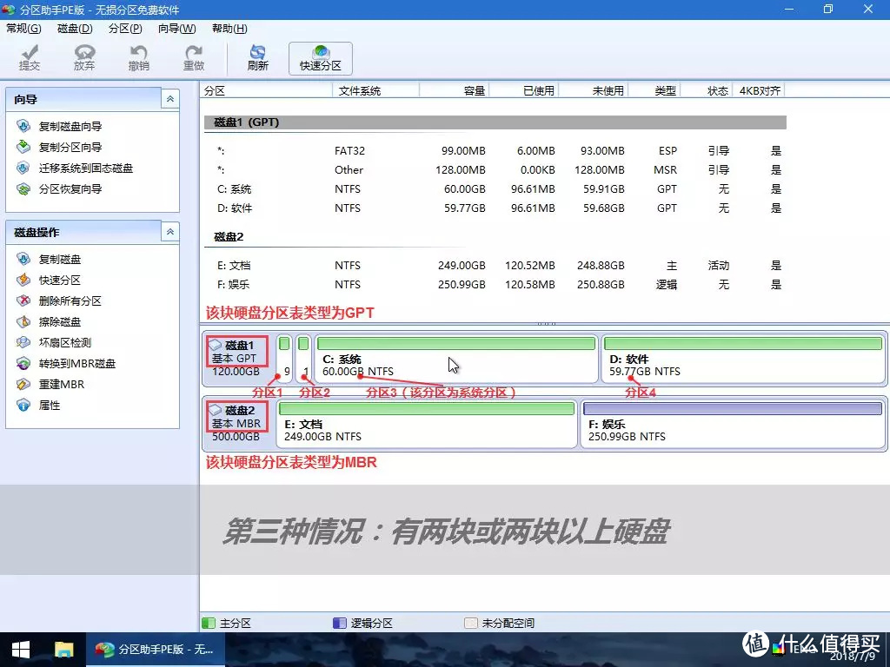Open the 磁盘(D) menu
890x667 pixels.
[x=74, y=28]
